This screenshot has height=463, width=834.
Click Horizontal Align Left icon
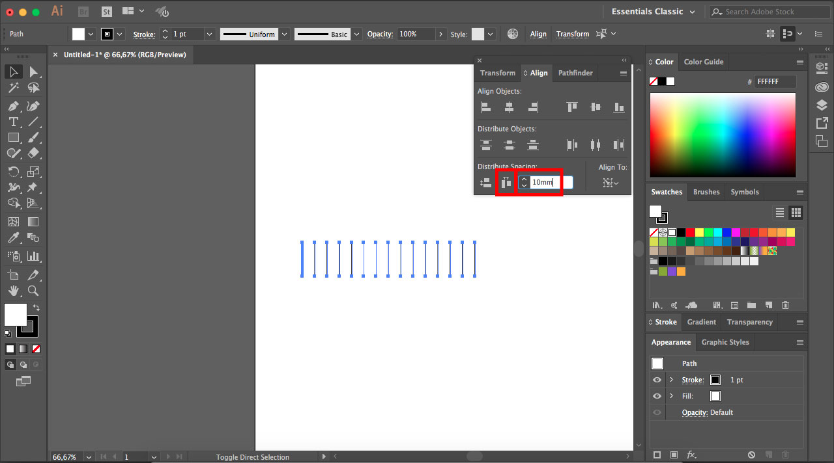(485, 107)
